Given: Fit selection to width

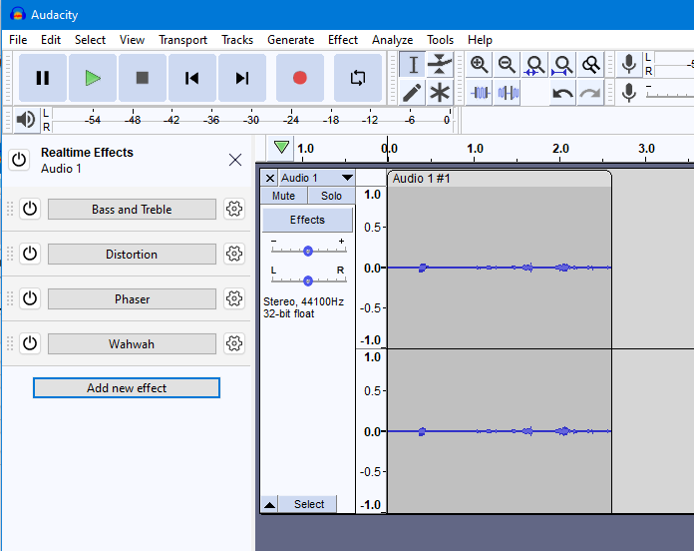Looking at the screenshot, I should click(x=535, y=65).
